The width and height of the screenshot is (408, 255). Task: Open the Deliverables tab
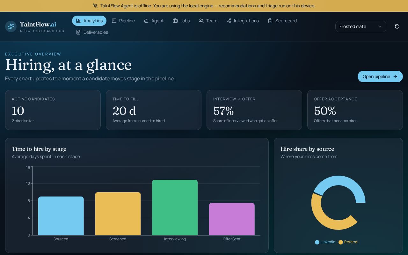click(92, 32)
